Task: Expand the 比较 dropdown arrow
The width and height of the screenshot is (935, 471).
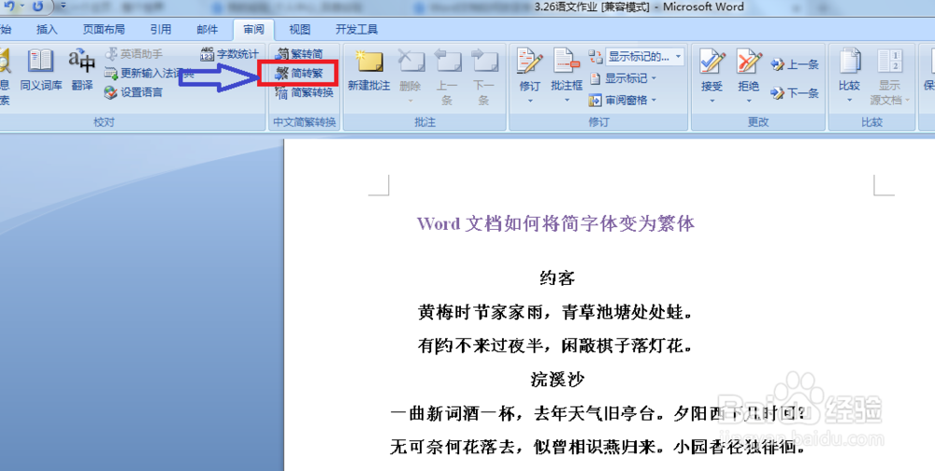Action: pos(849,101)
